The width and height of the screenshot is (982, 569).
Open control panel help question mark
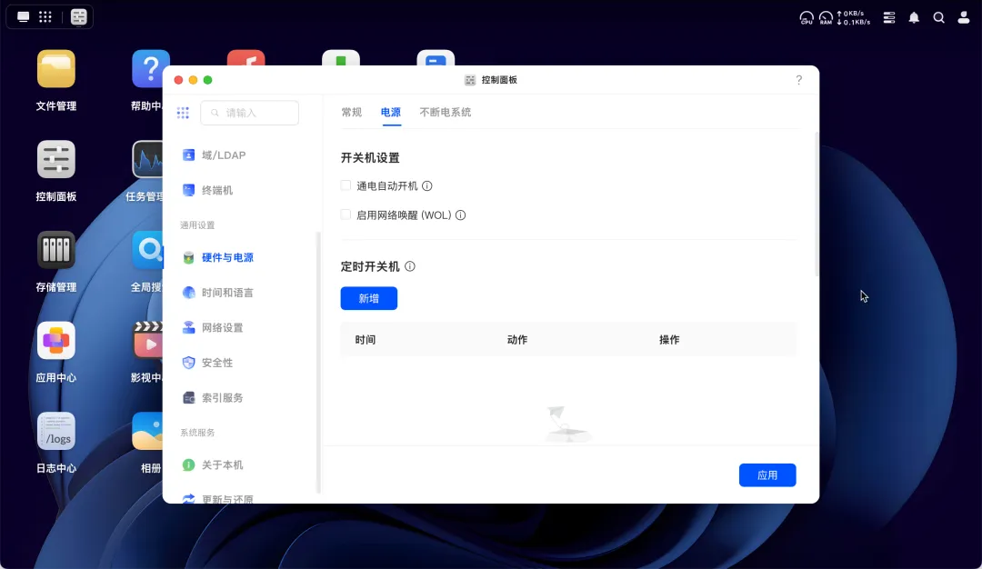pyautogui.click(x=799, y=80)
